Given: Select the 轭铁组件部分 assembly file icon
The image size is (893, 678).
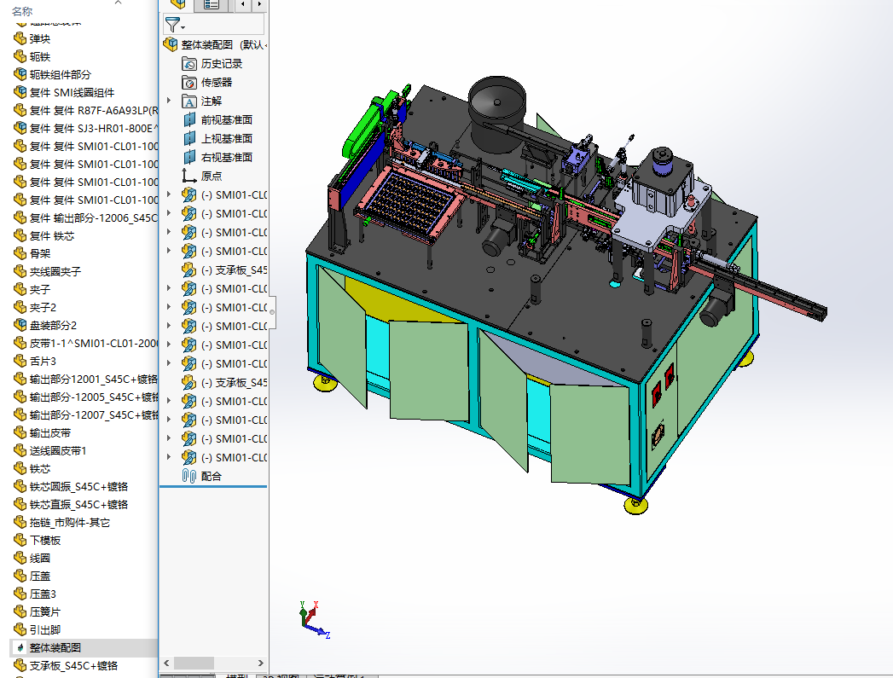Looking at the screenshot, I should coord(20,74).
